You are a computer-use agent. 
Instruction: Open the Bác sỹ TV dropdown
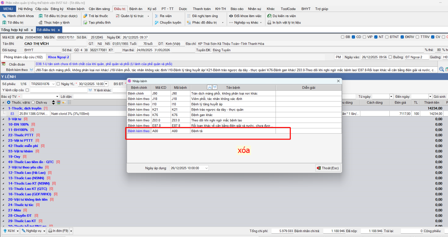click(57, 96)
